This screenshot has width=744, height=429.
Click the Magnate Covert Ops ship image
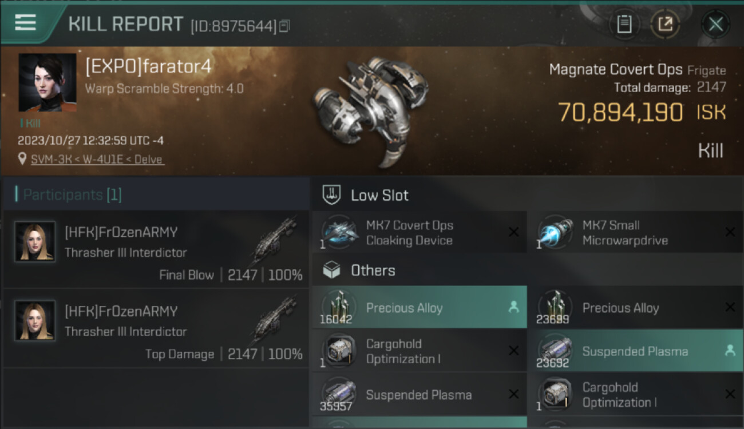[x=371, y=109]
